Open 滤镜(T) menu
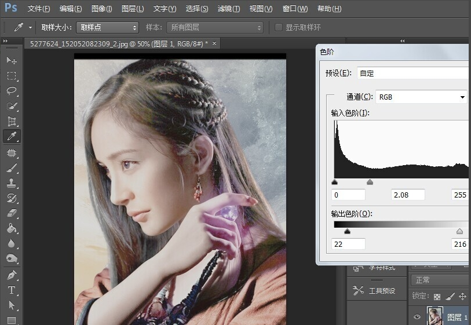471x325 pixels. click(229, 9)
